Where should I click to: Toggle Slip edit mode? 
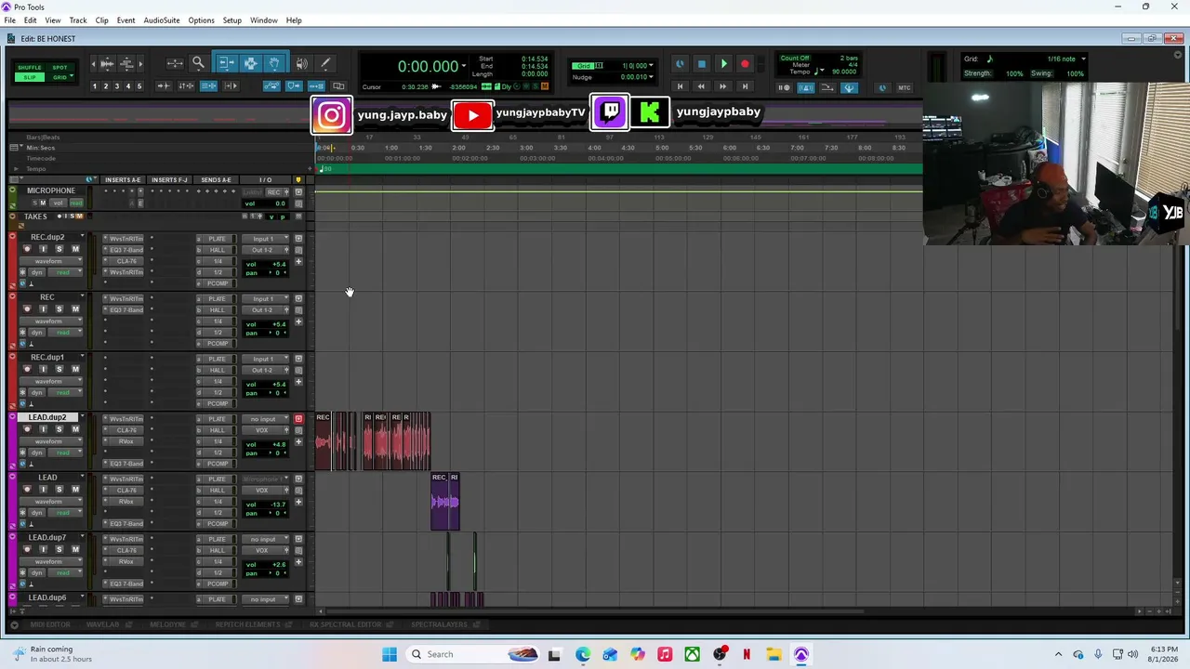pos(30,77)
